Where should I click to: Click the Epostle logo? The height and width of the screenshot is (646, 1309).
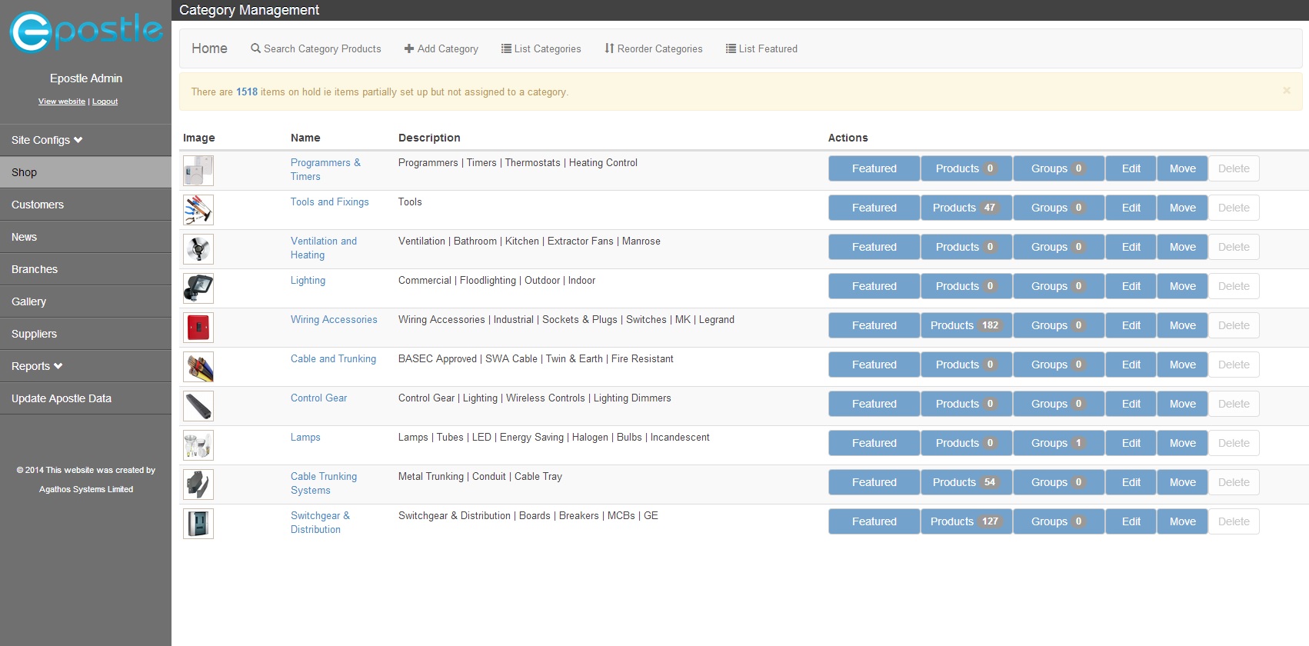[85, 32]
